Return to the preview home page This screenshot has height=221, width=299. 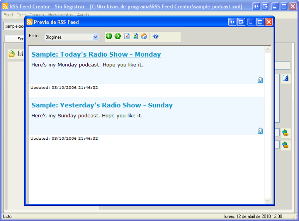click(x=144, y=36)
